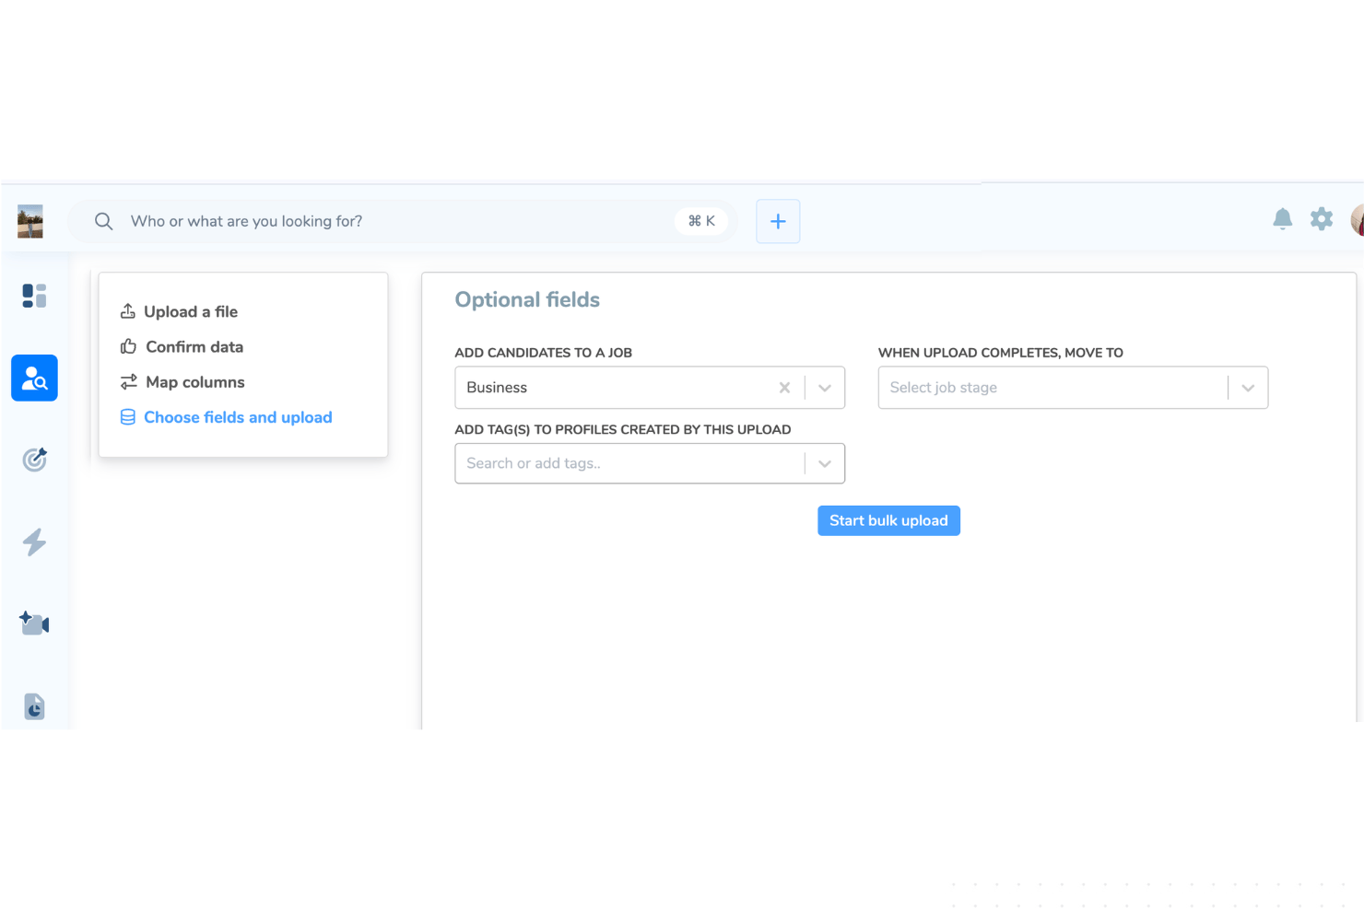
Task: Click Start bulk upload button
Action: click(x=888, y=520)
